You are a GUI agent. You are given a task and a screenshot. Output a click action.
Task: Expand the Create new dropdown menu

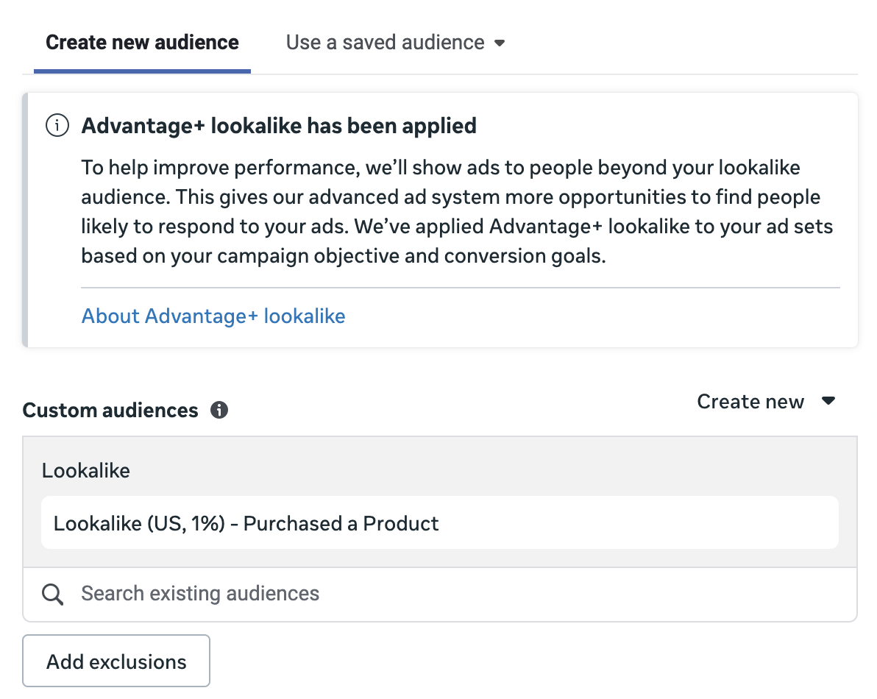pyautogui.click(x=750, y=402)
